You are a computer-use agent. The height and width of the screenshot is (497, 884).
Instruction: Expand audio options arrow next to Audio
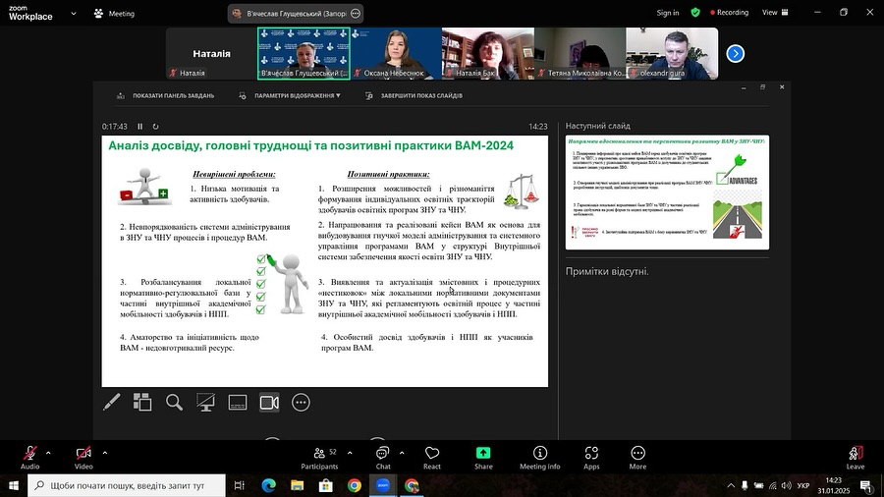(48, 453)
